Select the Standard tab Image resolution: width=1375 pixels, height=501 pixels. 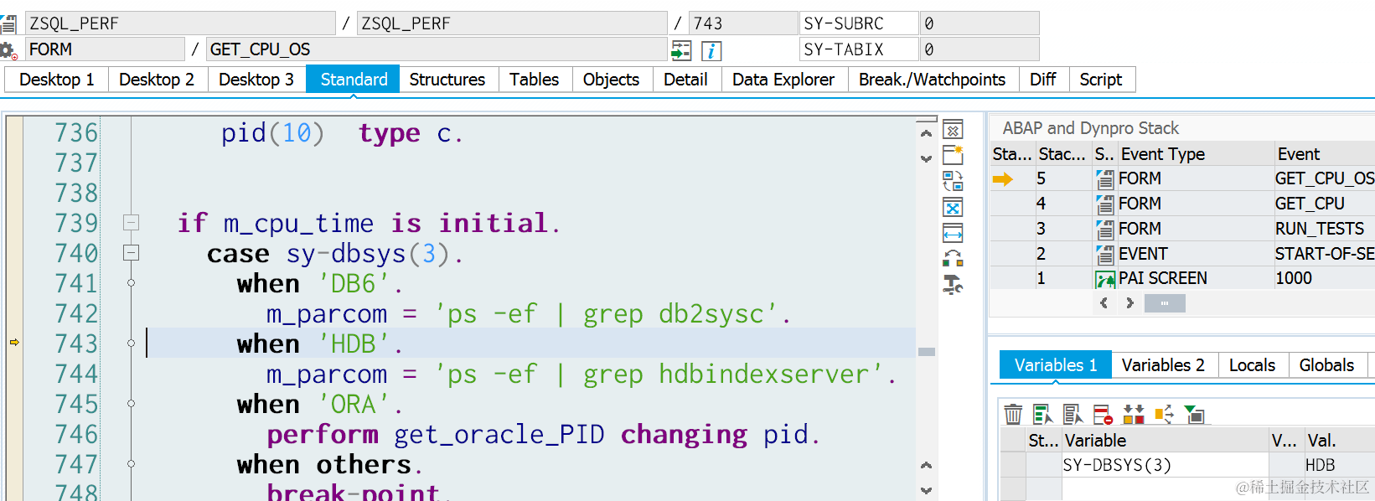point(354,80)
